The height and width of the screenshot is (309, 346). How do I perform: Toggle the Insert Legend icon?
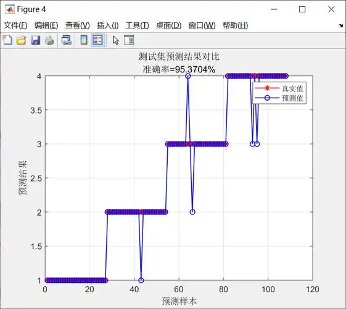(x=97, y=40)
